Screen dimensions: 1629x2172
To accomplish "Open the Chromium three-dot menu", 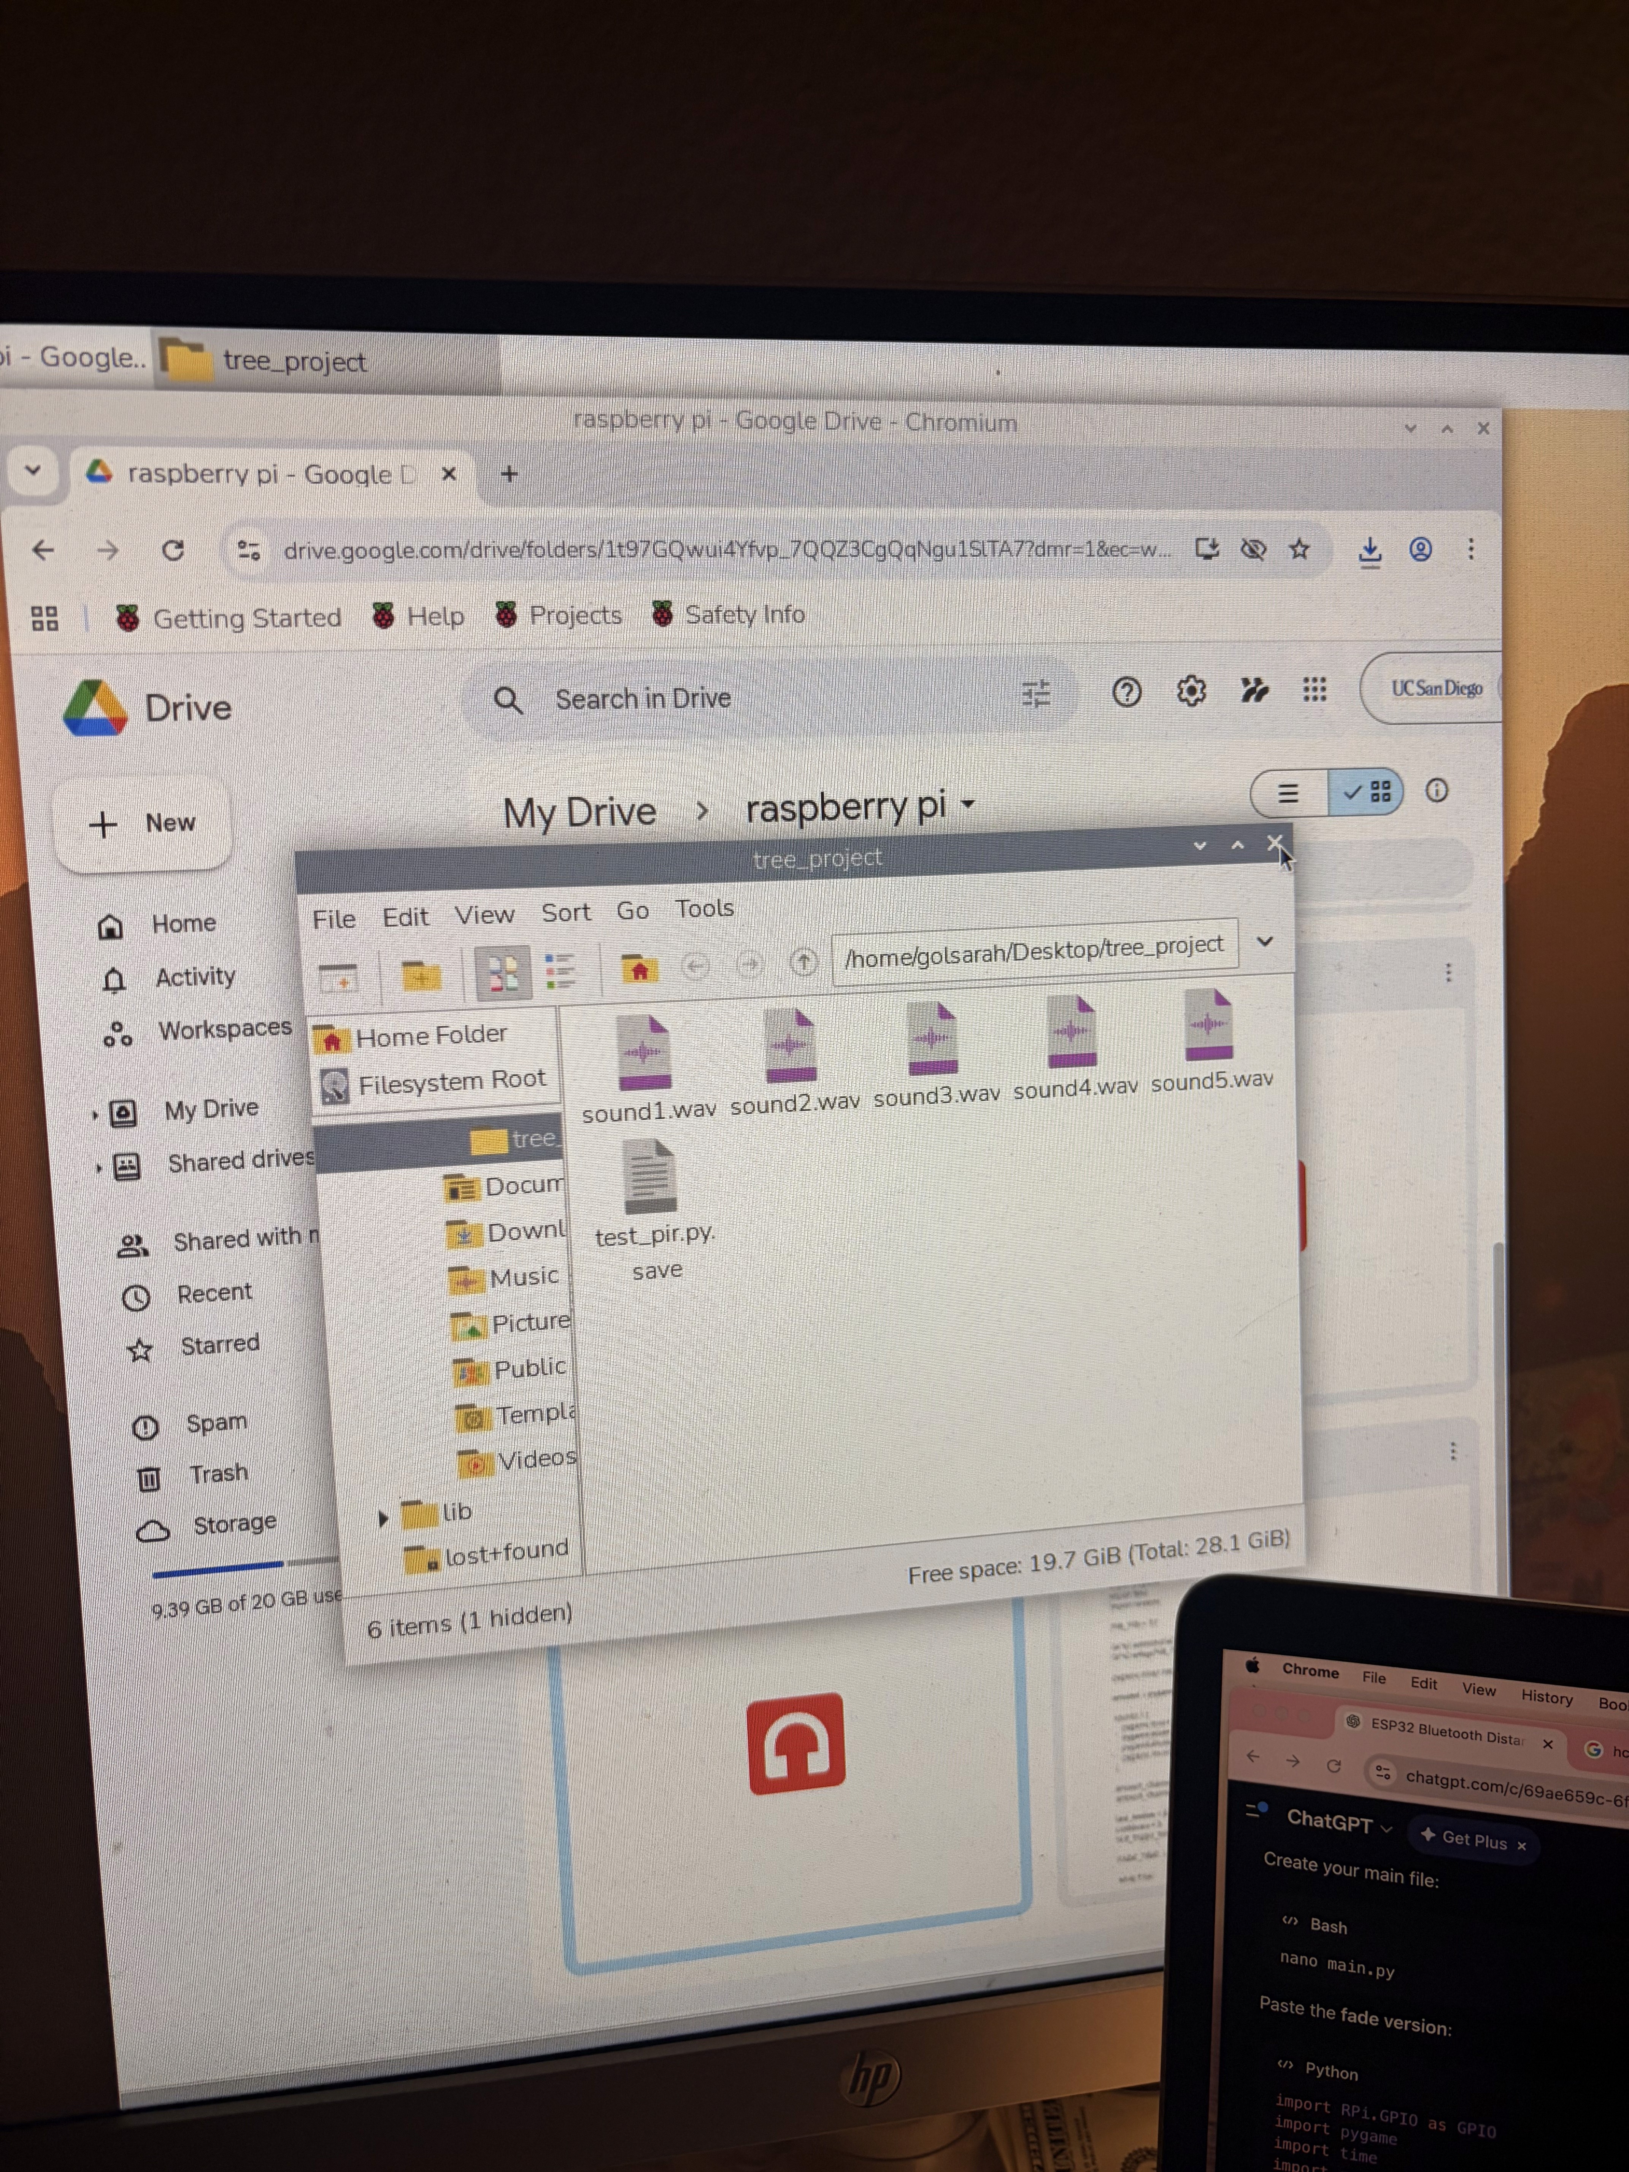I will point(1471,549).
